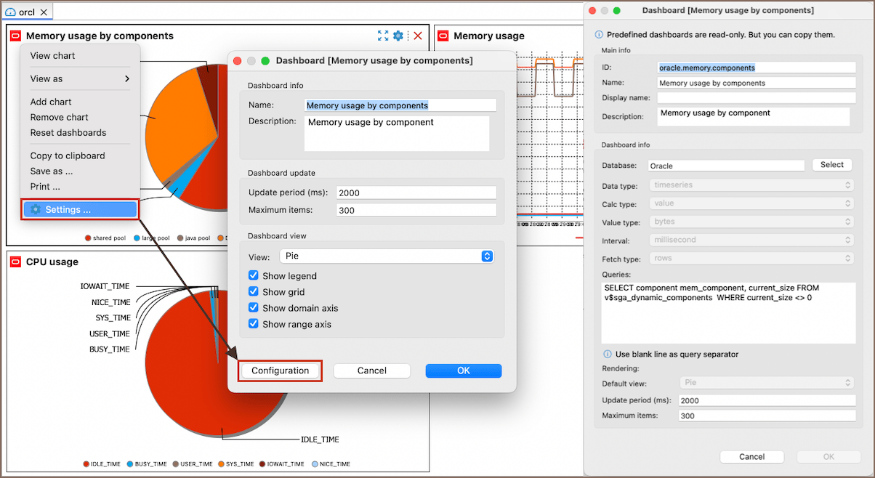The height and width of the screenshot is (478, 875).
Task: Click info icon beside predefined dashboards notice
Action: pyautogui.click(x=599, y=34)
